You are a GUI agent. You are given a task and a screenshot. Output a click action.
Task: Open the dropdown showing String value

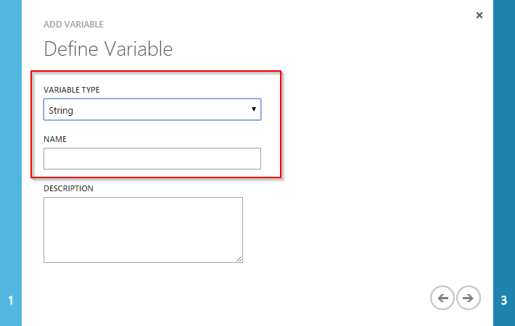click(x=152, y=110)
